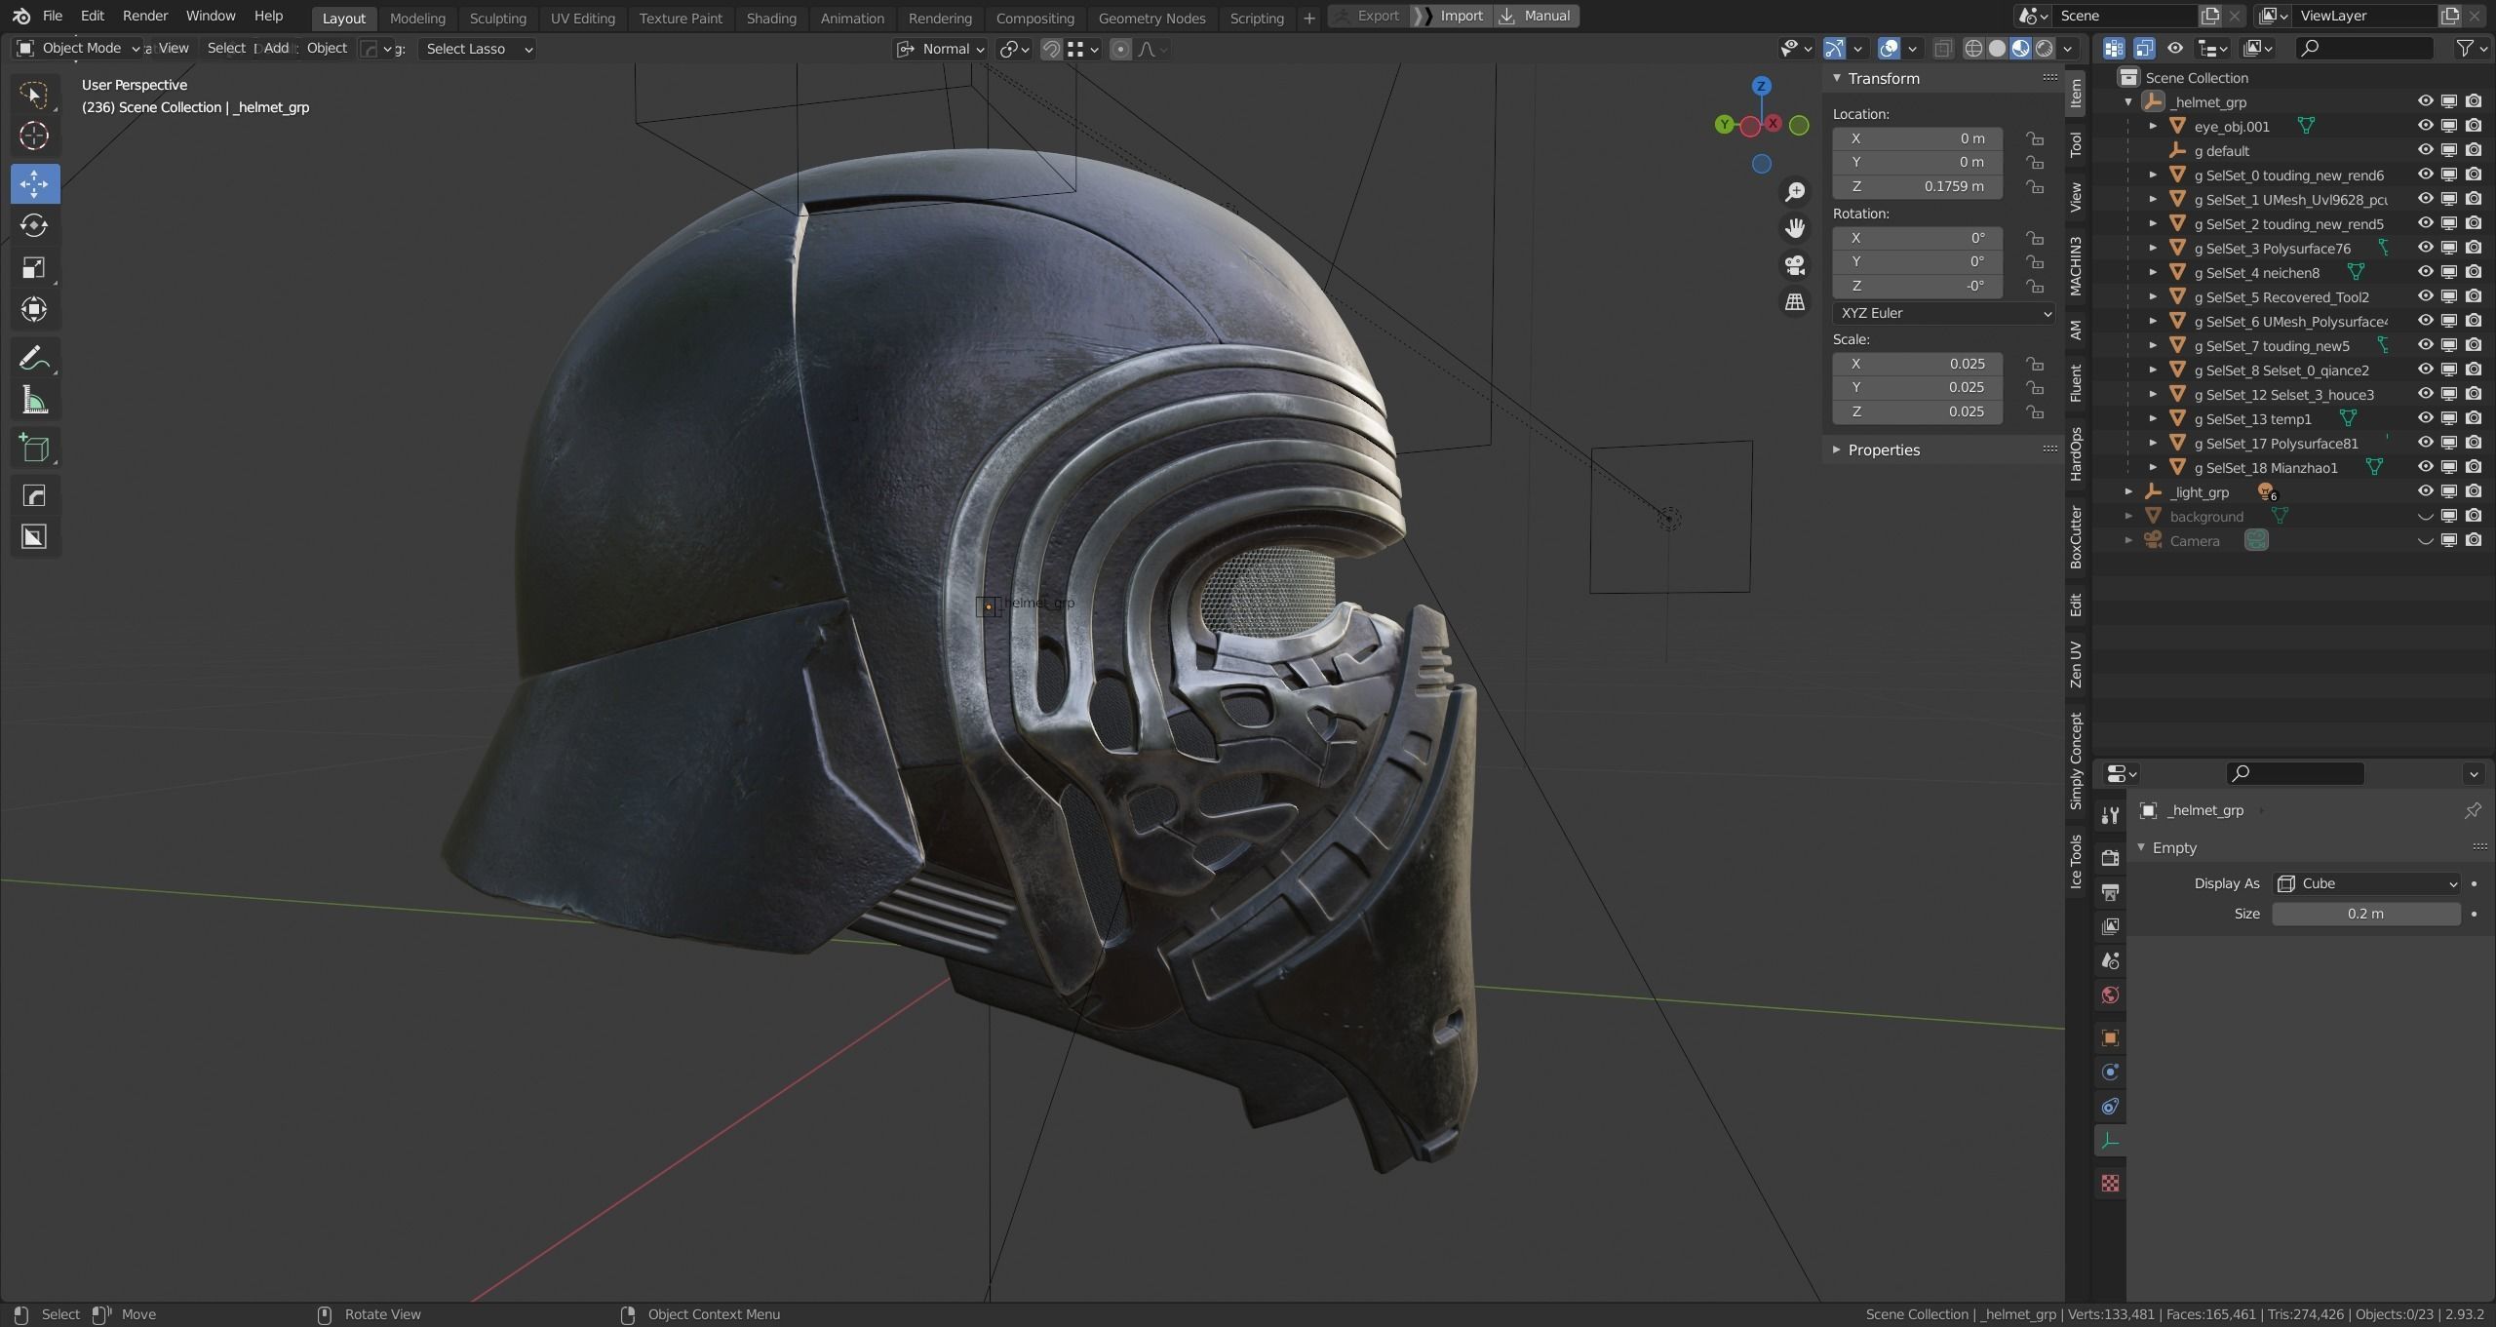2496x1327 pixels.
Task: Open the Output properties tab icon
Action: (2110, 892)
